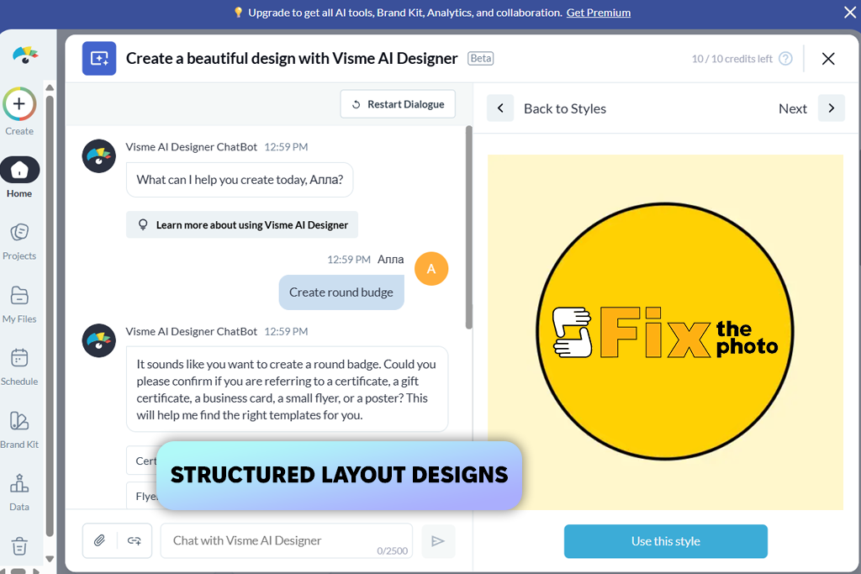Click the 10 / 10 credits left text
Screen dimensions: 861x574
(x=732, y=59)
